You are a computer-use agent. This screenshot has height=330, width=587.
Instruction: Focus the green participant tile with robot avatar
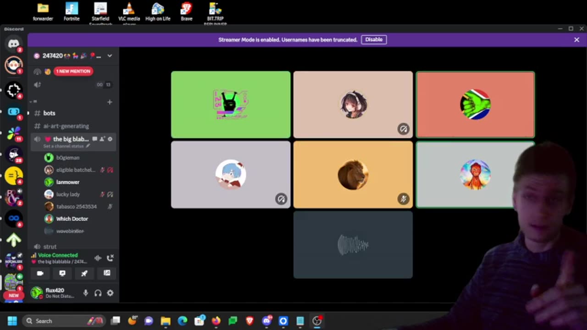231,104
